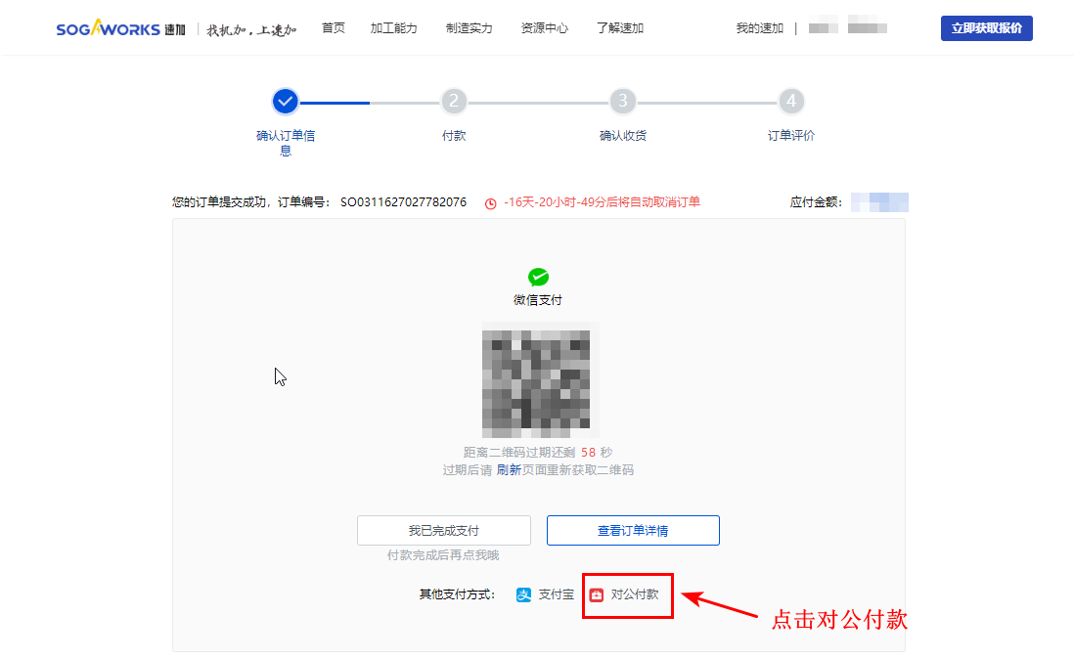Viewport: 1074px width, 659px height.
Task: Open the 加工能力 navigation item
Action: coord(394,27)
